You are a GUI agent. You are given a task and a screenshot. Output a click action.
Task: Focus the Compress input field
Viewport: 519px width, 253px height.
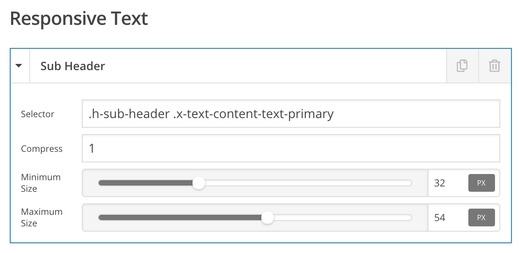[x=291, y=148]
